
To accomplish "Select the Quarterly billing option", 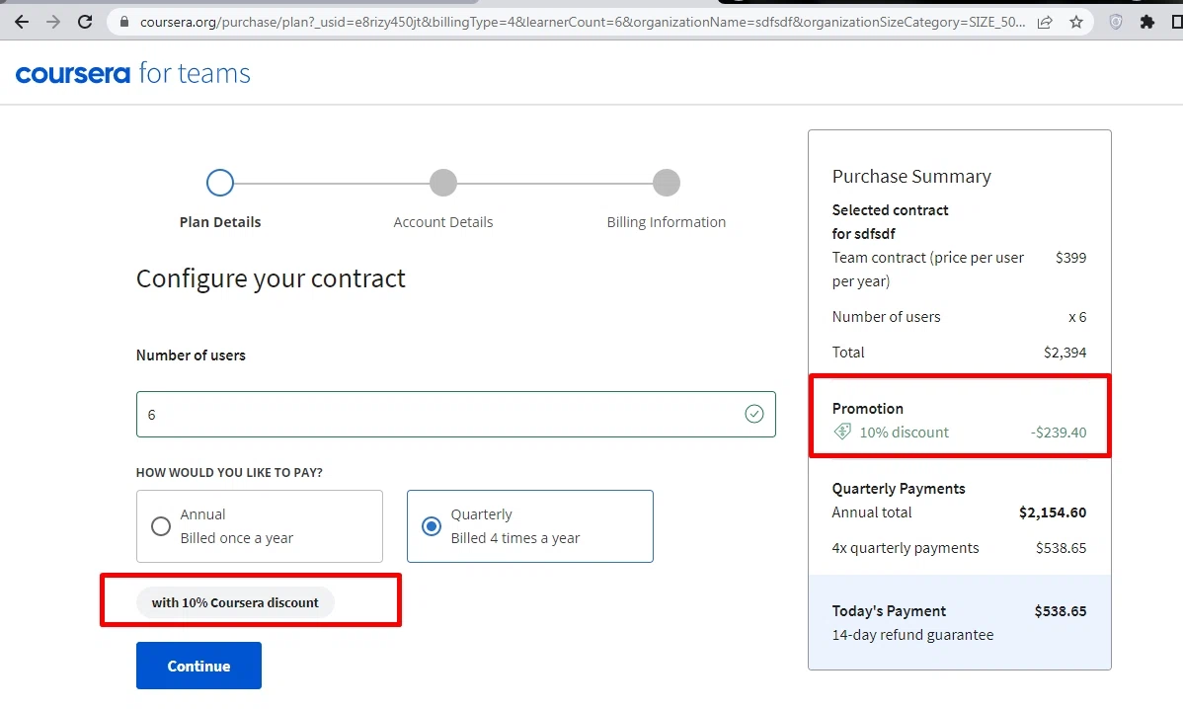I will 432,526.
